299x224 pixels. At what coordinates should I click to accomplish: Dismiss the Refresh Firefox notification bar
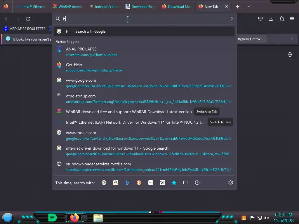click(292, 39)
